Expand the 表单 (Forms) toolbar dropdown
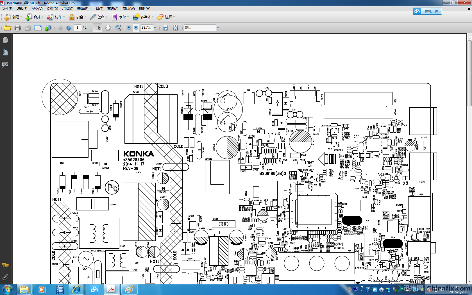This screenshot has width=472, height=295. 120,17
